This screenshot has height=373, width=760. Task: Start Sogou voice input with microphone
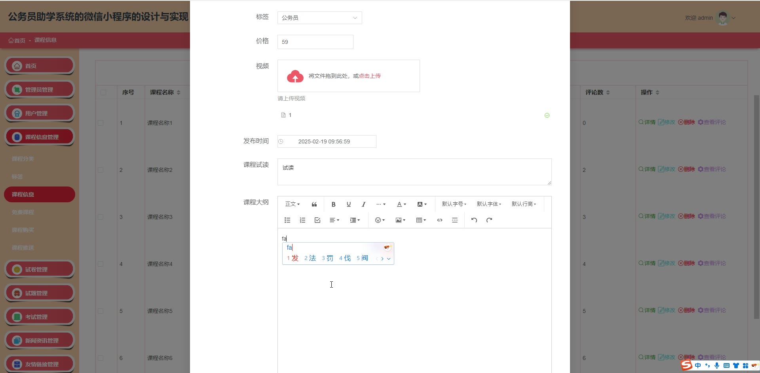coord(717,365)
